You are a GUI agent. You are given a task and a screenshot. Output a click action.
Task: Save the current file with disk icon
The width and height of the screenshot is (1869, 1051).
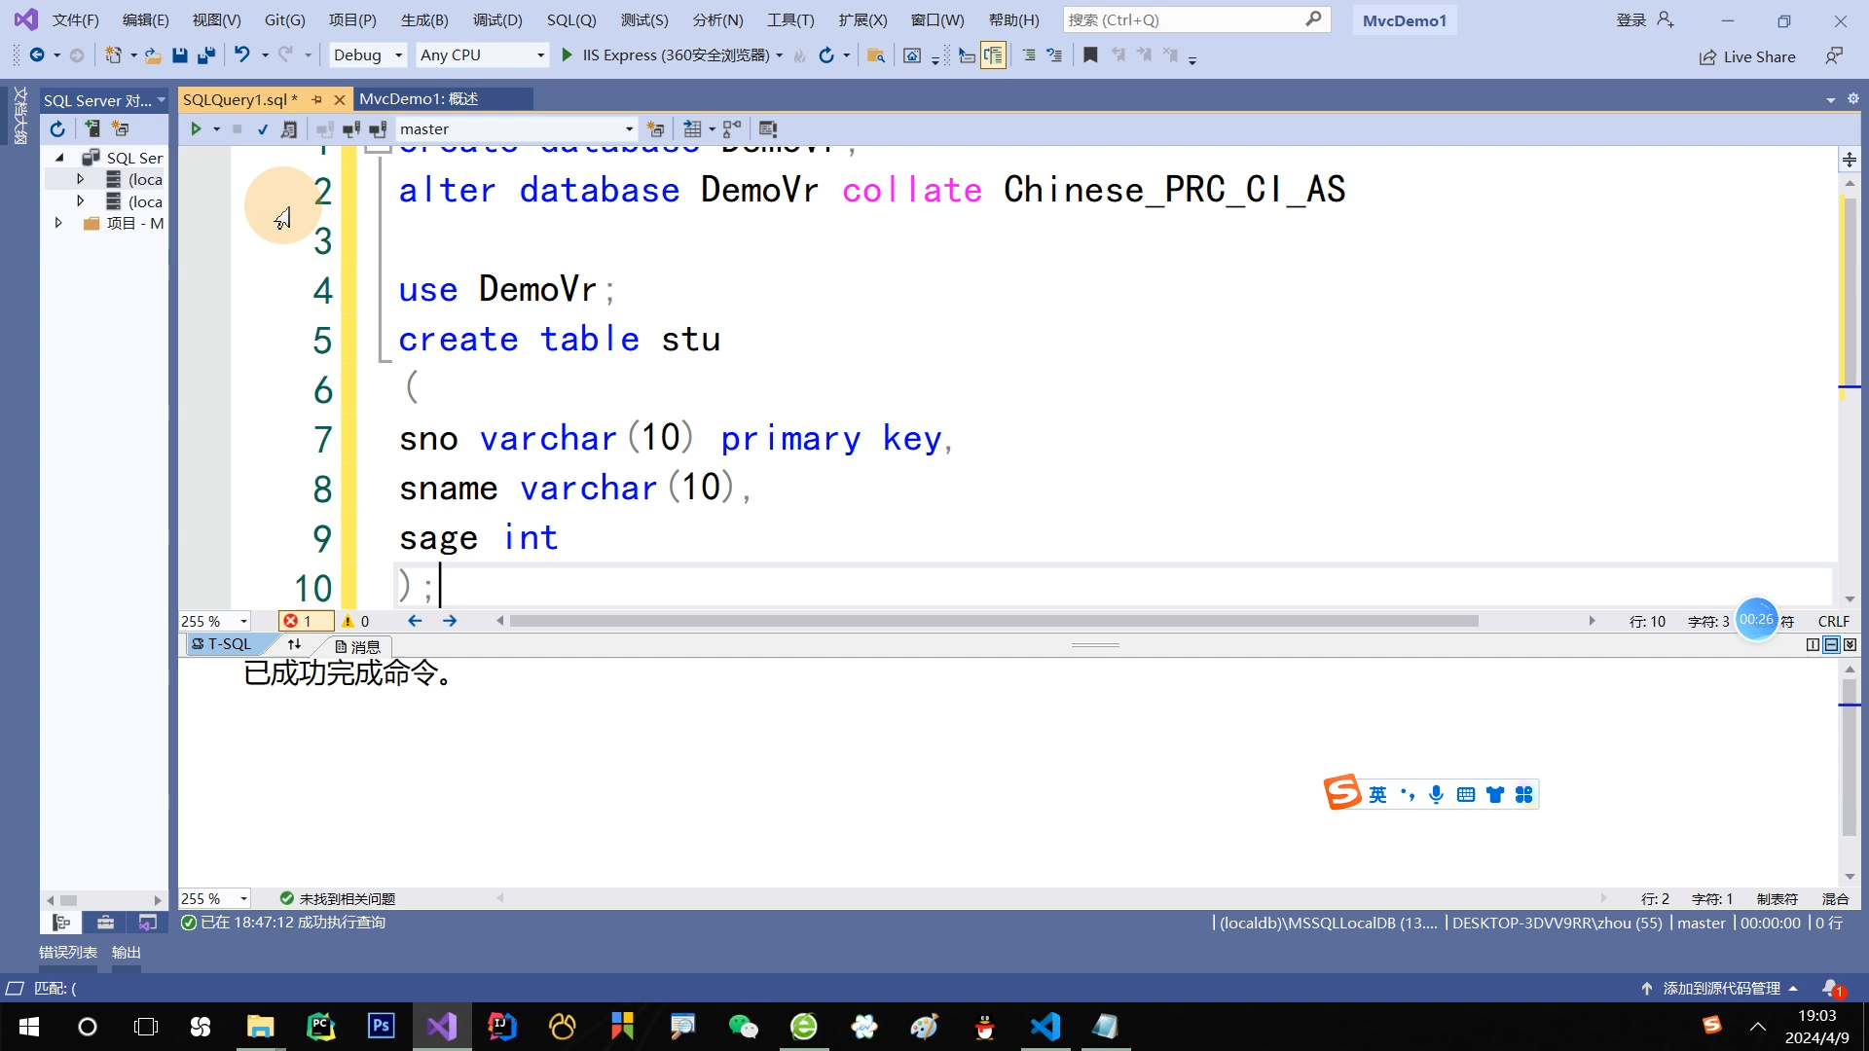pos(180,55)
